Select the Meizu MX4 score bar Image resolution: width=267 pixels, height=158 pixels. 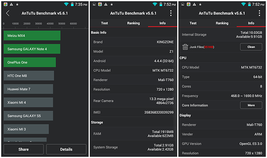pos(32,35)
